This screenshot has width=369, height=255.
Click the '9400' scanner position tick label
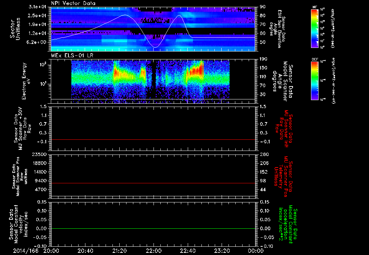40,181
